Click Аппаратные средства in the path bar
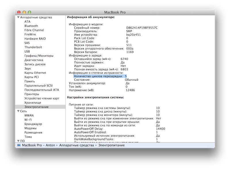The height and width of the screenshot is (169, 230). pos(75,145)
